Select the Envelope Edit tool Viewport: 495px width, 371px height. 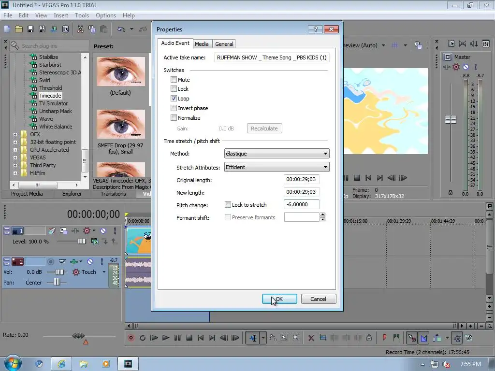[273, 338]
